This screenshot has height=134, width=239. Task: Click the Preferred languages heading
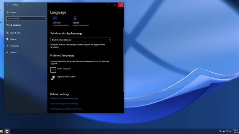click(x=62, y=55)
